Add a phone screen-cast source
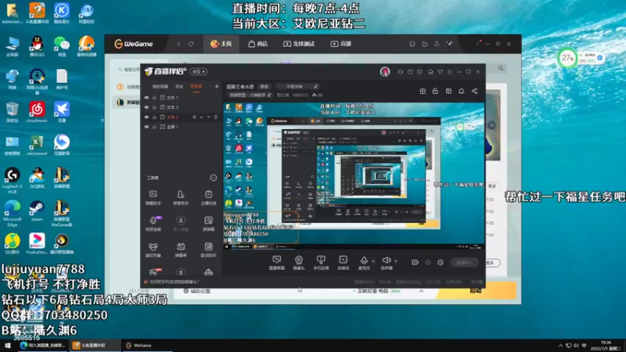Screen dimensions: 626x352 (321, 263)
